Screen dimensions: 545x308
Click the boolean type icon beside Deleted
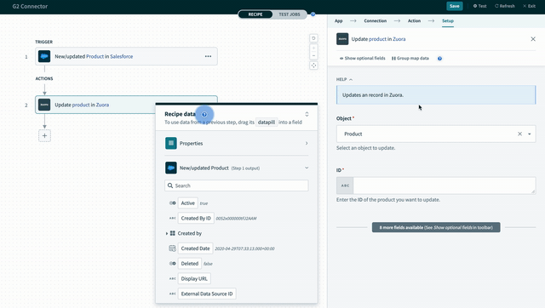coord(172,264)
